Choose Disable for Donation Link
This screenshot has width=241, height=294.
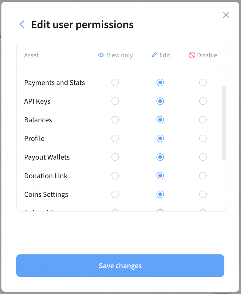(203, 176)
